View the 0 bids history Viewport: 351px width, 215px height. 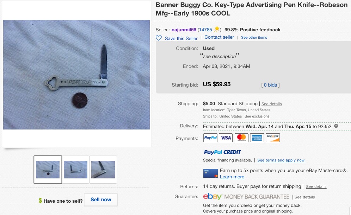[x=270, y=85]
